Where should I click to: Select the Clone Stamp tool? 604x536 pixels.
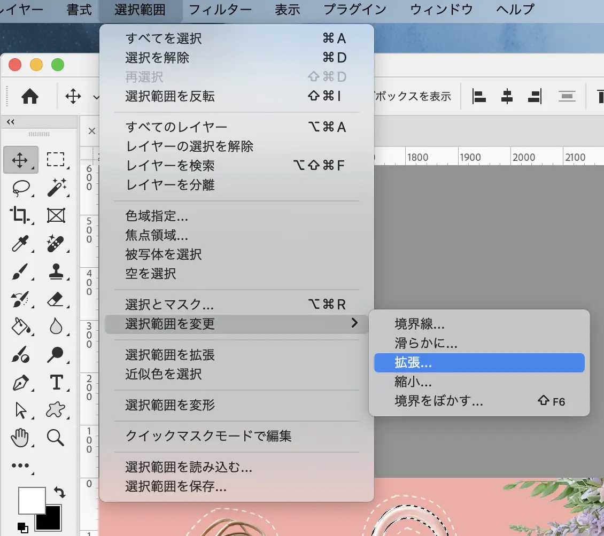[56, 271]
